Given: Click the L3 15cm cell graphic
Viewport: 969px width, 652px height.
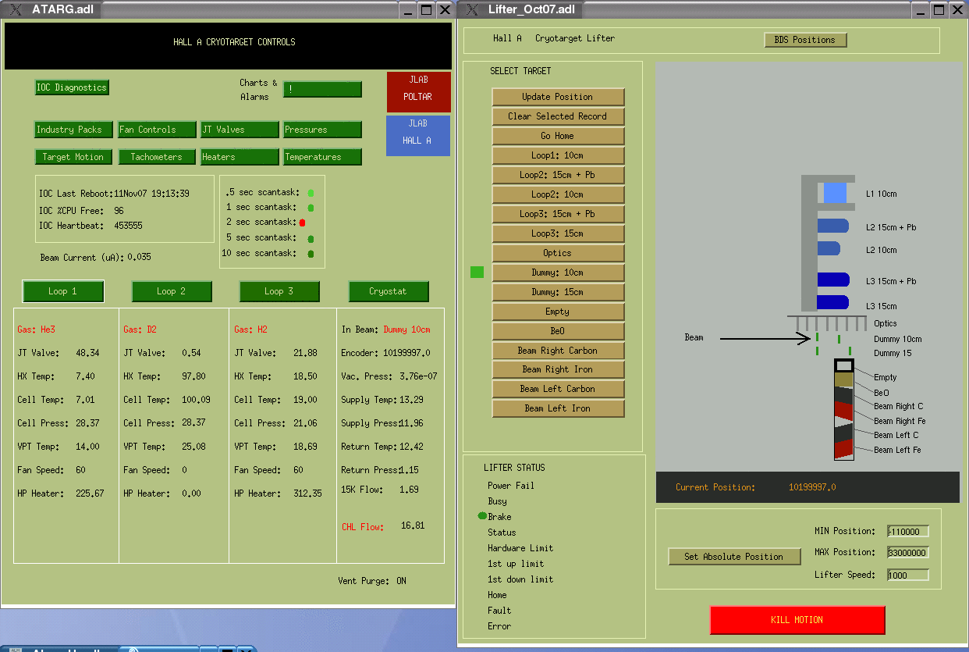Looking at the screenshot, I should pyautogui.click(x=832, y=302).
